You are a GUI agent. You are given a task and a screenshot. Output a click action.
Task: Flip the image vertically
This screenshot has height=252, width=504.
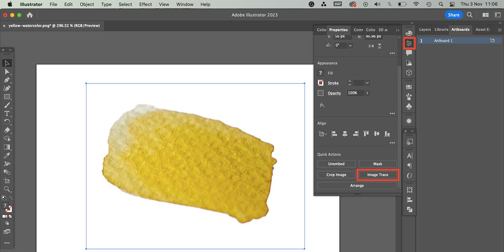[380, 46]
